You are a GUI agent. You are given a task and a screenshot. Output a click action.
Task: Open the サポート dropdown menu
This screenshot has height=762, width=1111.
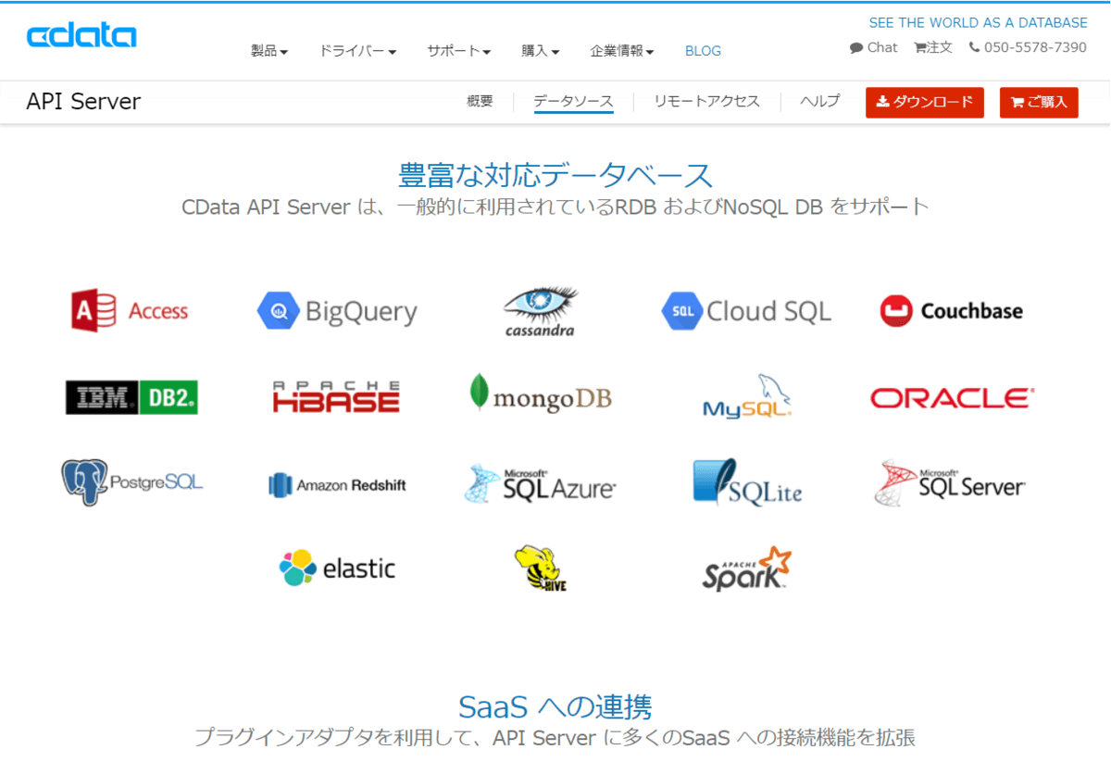click(x=458, y=51)
